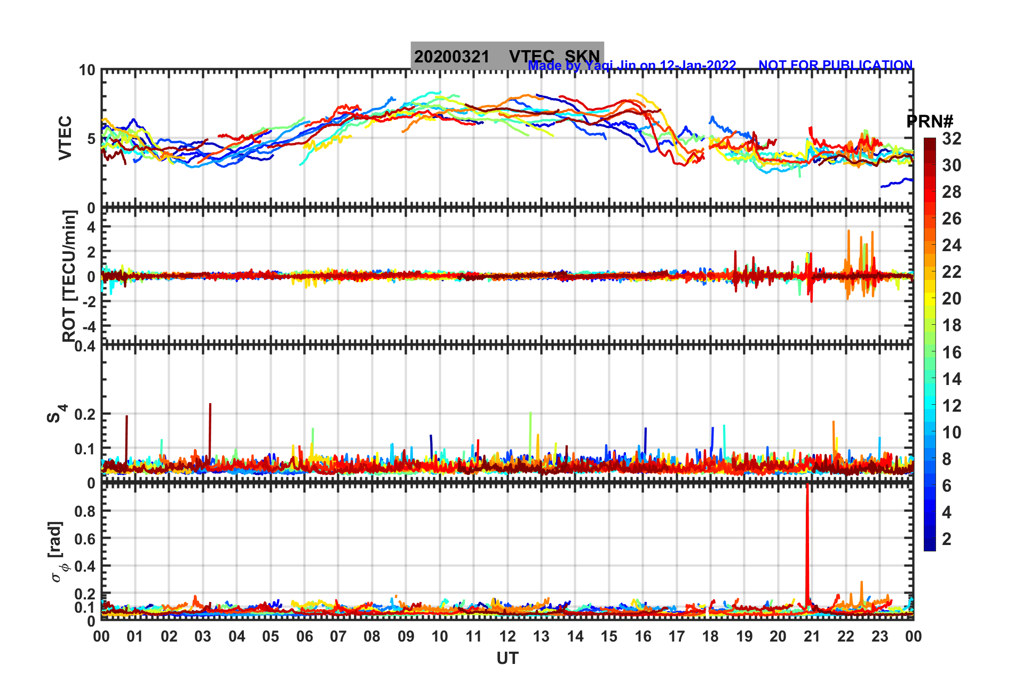Select colorbar tick label 22

click(x=951, y=272)
